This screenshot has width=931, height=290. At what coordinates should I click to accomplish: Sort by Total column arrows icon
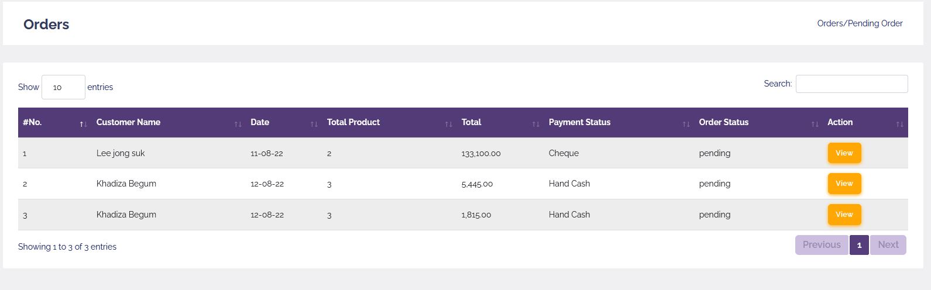(535, 124)
